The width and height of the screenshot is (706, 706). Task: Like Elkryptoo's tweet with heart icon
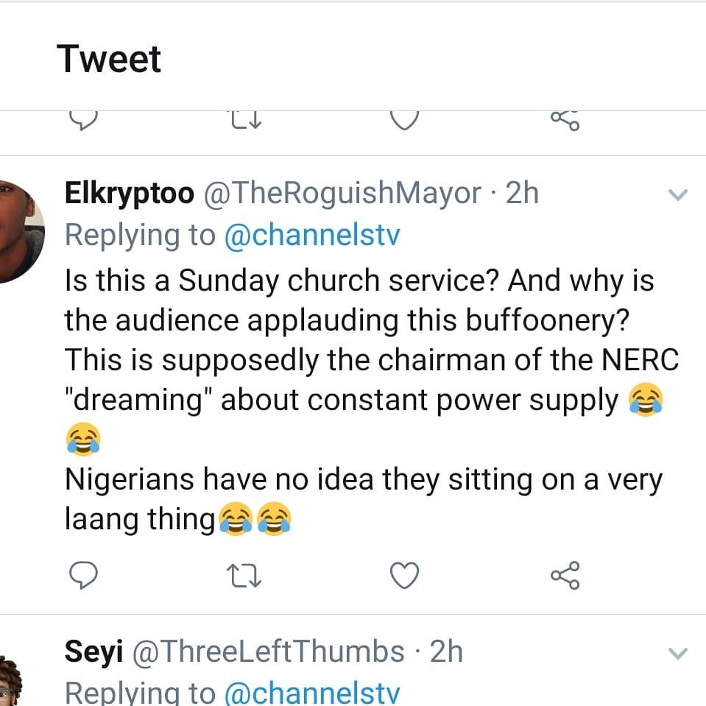(x=404, y=576)
